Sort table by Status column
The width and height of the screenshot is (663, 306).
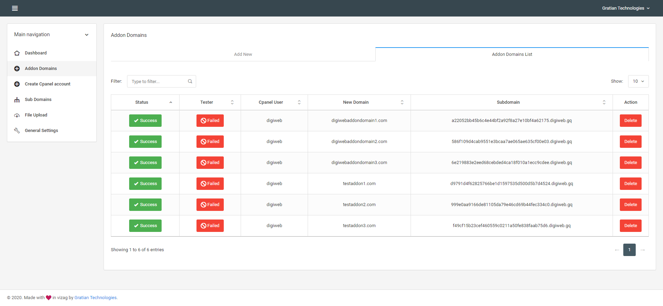point(145,102)
